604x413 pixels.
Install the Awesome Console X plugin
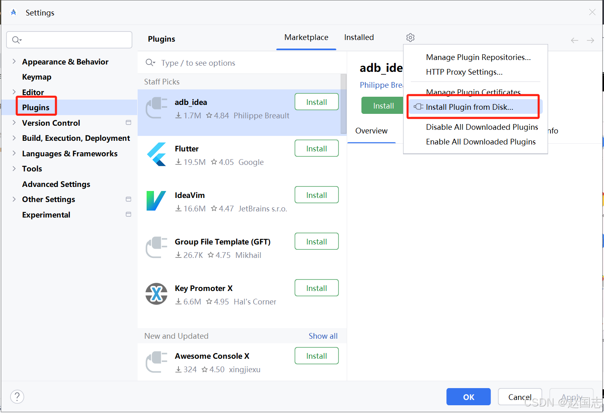click(316, 356)
